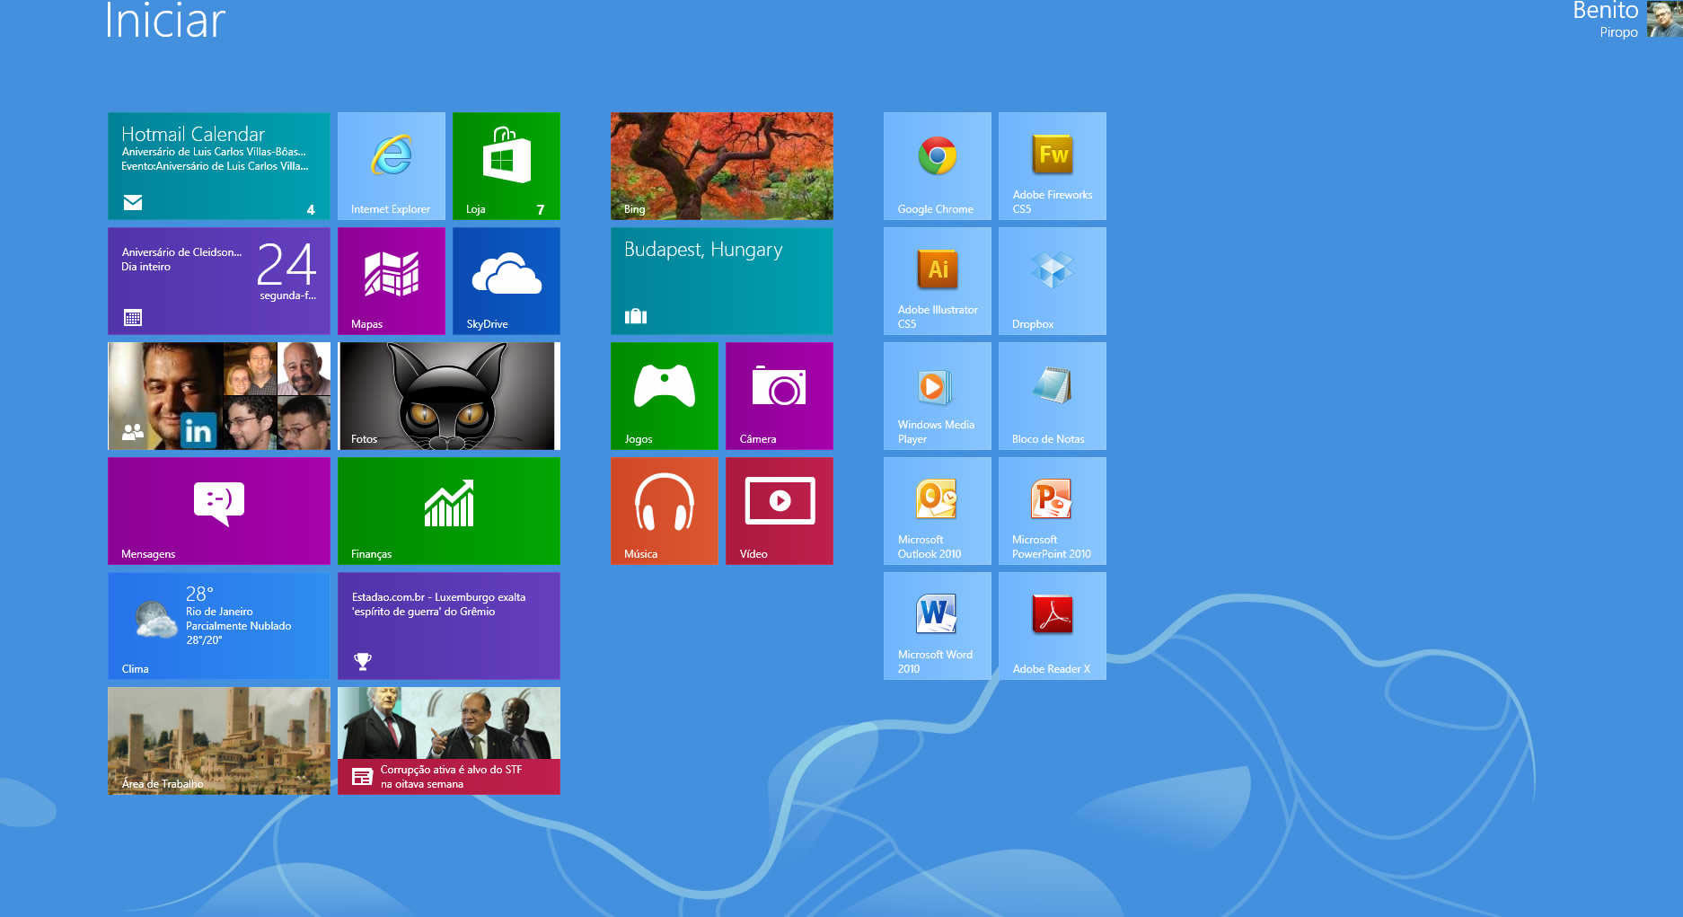The image size is (1683, 917).
Task: Open the Loja store tile
Action: pyautogui.click(x=506, y=166)
